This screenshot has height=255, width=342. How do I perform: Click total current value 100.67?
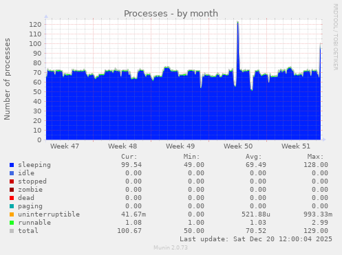point(129,231)
